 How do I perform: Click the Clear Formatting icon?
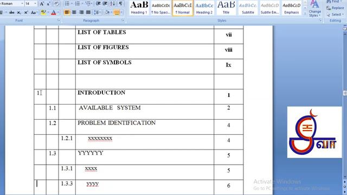click(x=56, y=4)
